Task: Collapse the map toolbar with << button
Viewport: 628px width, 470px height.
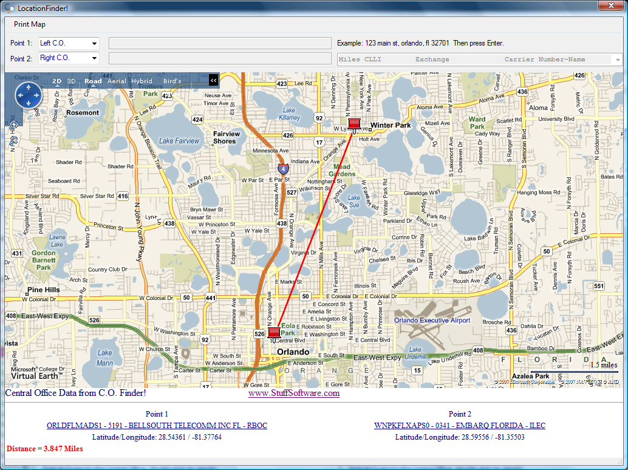Action: (x=213, y=81)
